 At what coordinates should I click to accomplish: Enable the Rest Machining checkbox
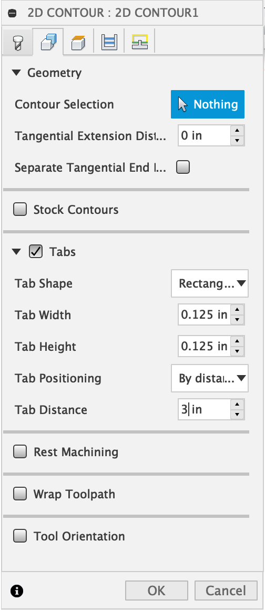(x=20, y=451)
